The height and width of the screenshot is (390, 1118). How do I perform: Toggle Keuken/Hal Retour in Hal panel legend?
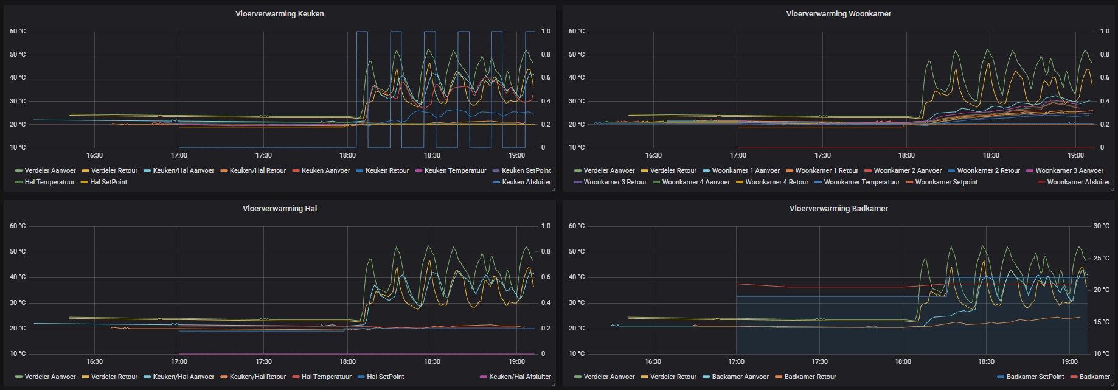[x=258, y=377]
